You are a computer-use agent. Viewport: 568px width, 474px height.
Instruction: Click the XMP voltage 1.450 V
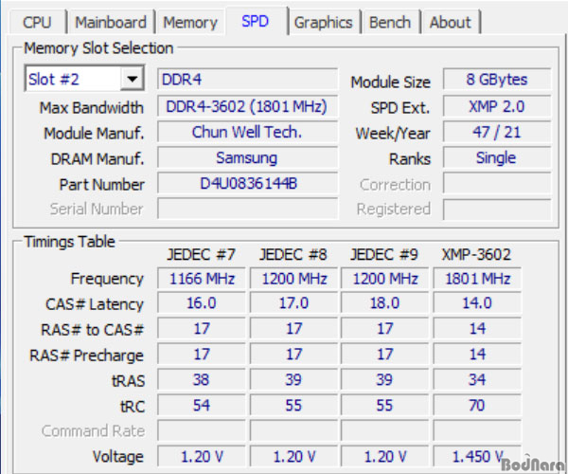pyautogui.click(x=477, y=456)
